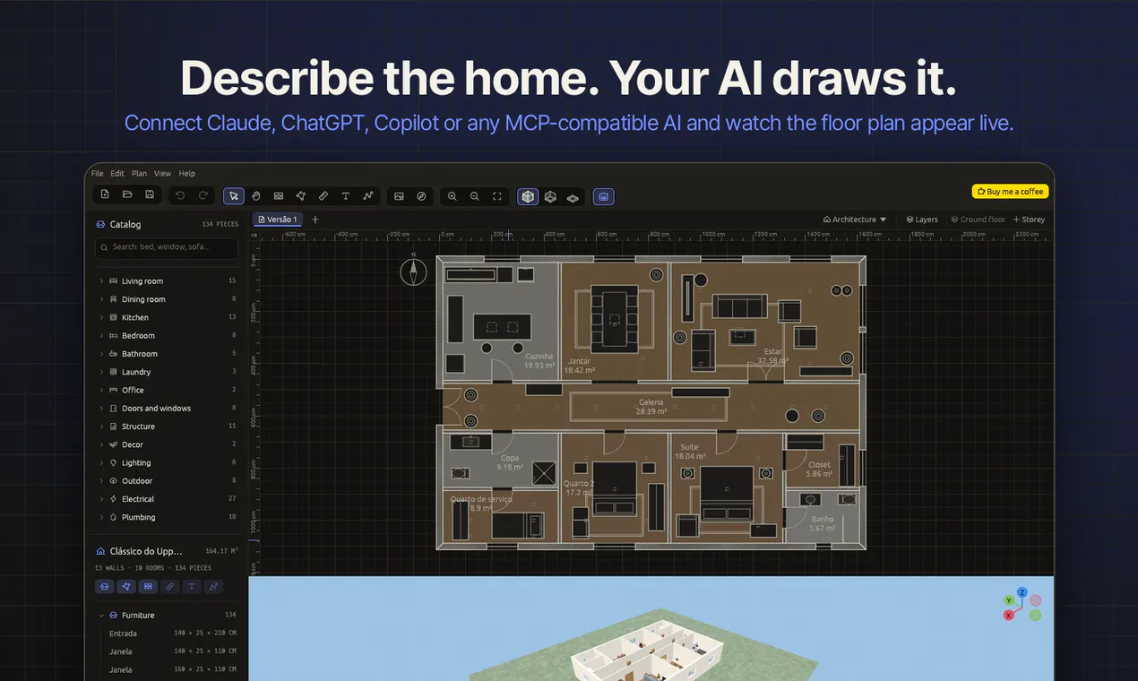Choose the text label tool in toolbar
Screen dimensions: 1138x681
point(346,195)
